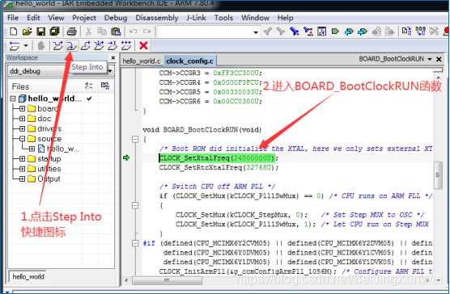Click inside the quick search text field
Viewport: 450px width, 294px height.
tap(205, 31)
